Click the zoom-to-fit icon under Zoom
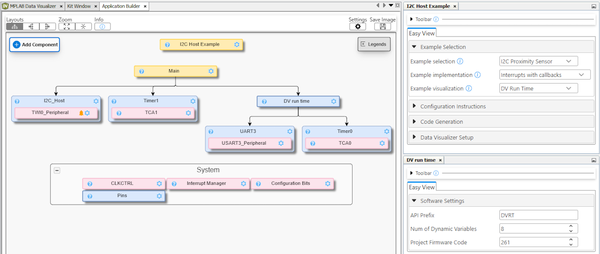Screen dimensions: 600x254 67,27
